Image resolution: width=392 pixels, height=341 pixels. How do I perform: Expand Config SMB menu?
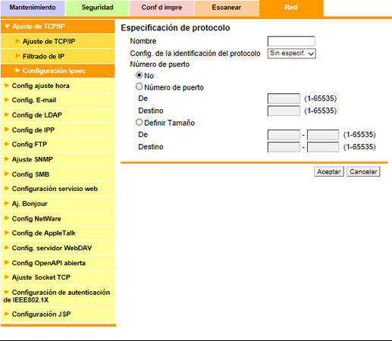58,174
